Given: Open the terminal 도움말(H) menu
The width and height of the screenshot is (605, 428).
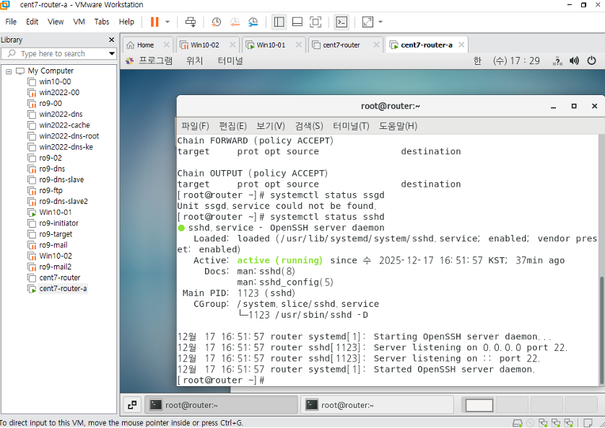Looking at the screenshot, I should click(398, 126).
